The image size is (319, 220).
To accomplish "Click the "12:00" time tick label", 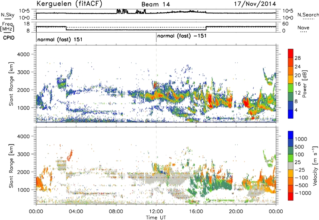I will [156, 212].
